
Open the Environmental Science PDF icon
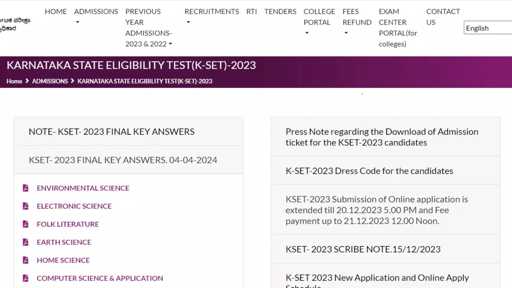click(x=26, y=188)
